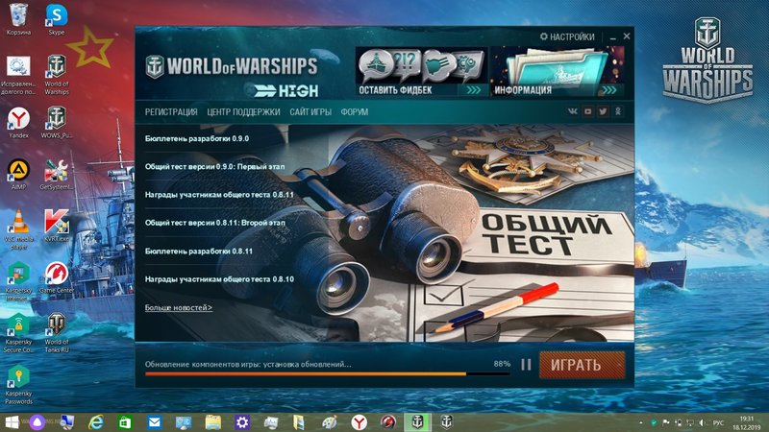This screenshot has width=769, height=432.
Task: Click the Skype desktop shortcut
Action: pyautogui.click(x=57, y=19)
